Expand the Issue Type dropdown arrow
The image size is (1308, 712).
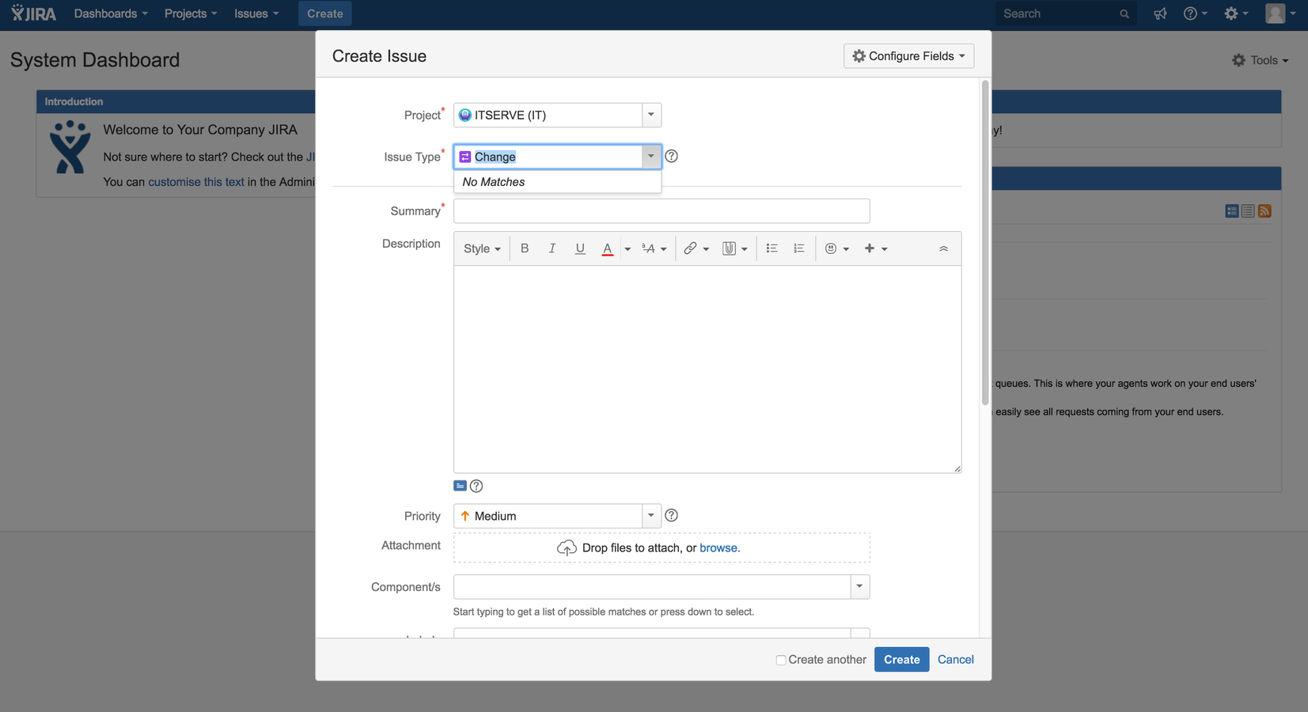[x=651, y=157]
